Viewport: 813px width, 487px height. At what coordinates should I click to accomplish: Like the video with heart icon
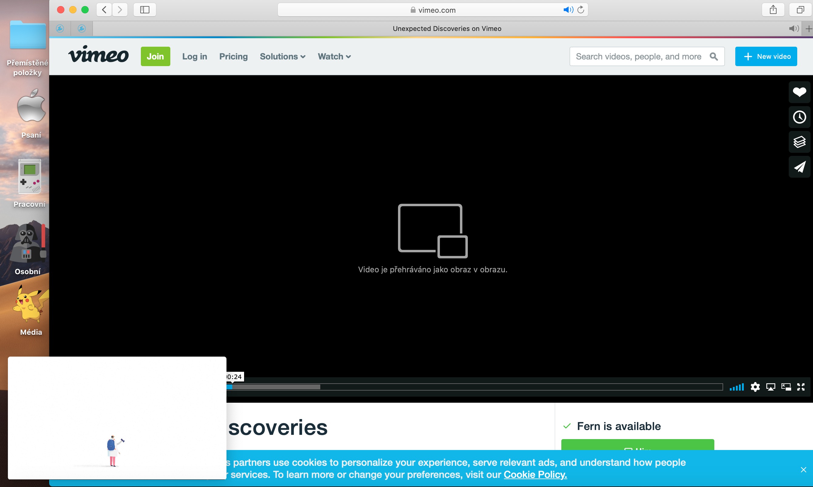click(x=799, y=92)
